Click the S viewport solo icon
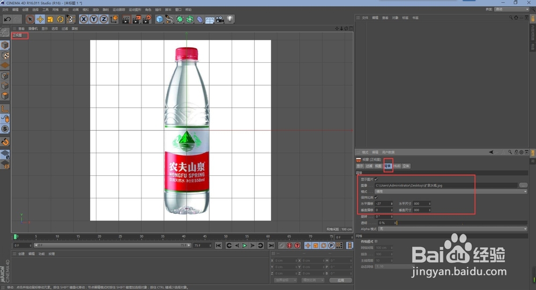The width and height of the screenshot is (536, 290). 5,129
